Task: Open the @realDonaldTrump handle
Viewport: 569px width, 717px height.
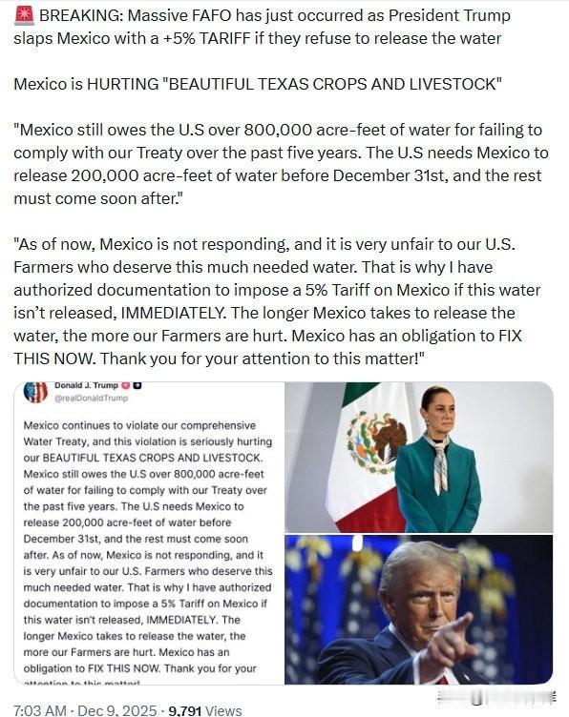Action: pyautogui.click(x=91, y=398)
